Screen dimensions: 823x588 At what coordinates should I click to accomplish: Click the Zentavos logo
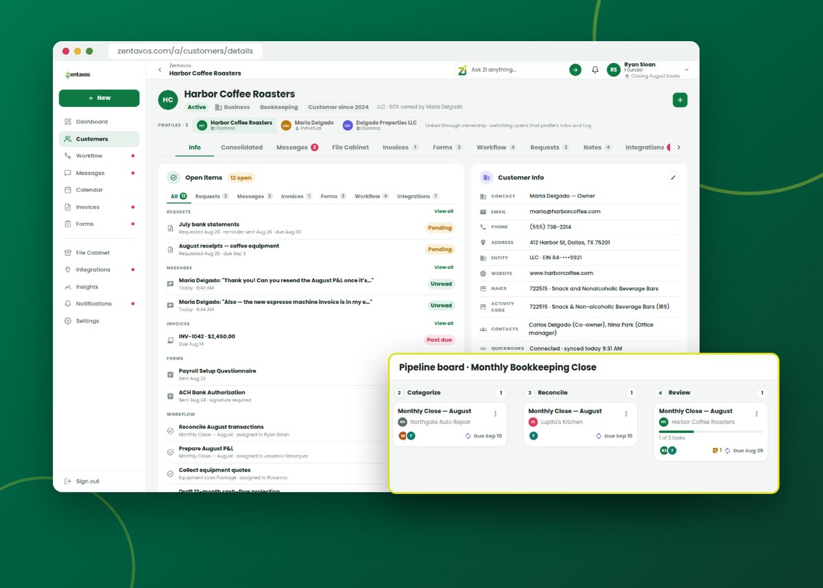pyautogui.click(x=77, y=75)
